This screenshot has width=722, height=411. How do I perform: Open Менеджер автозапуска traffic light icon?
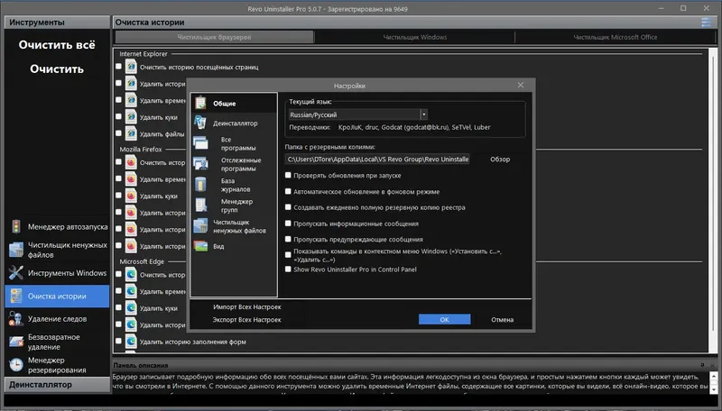coord(16,226)
